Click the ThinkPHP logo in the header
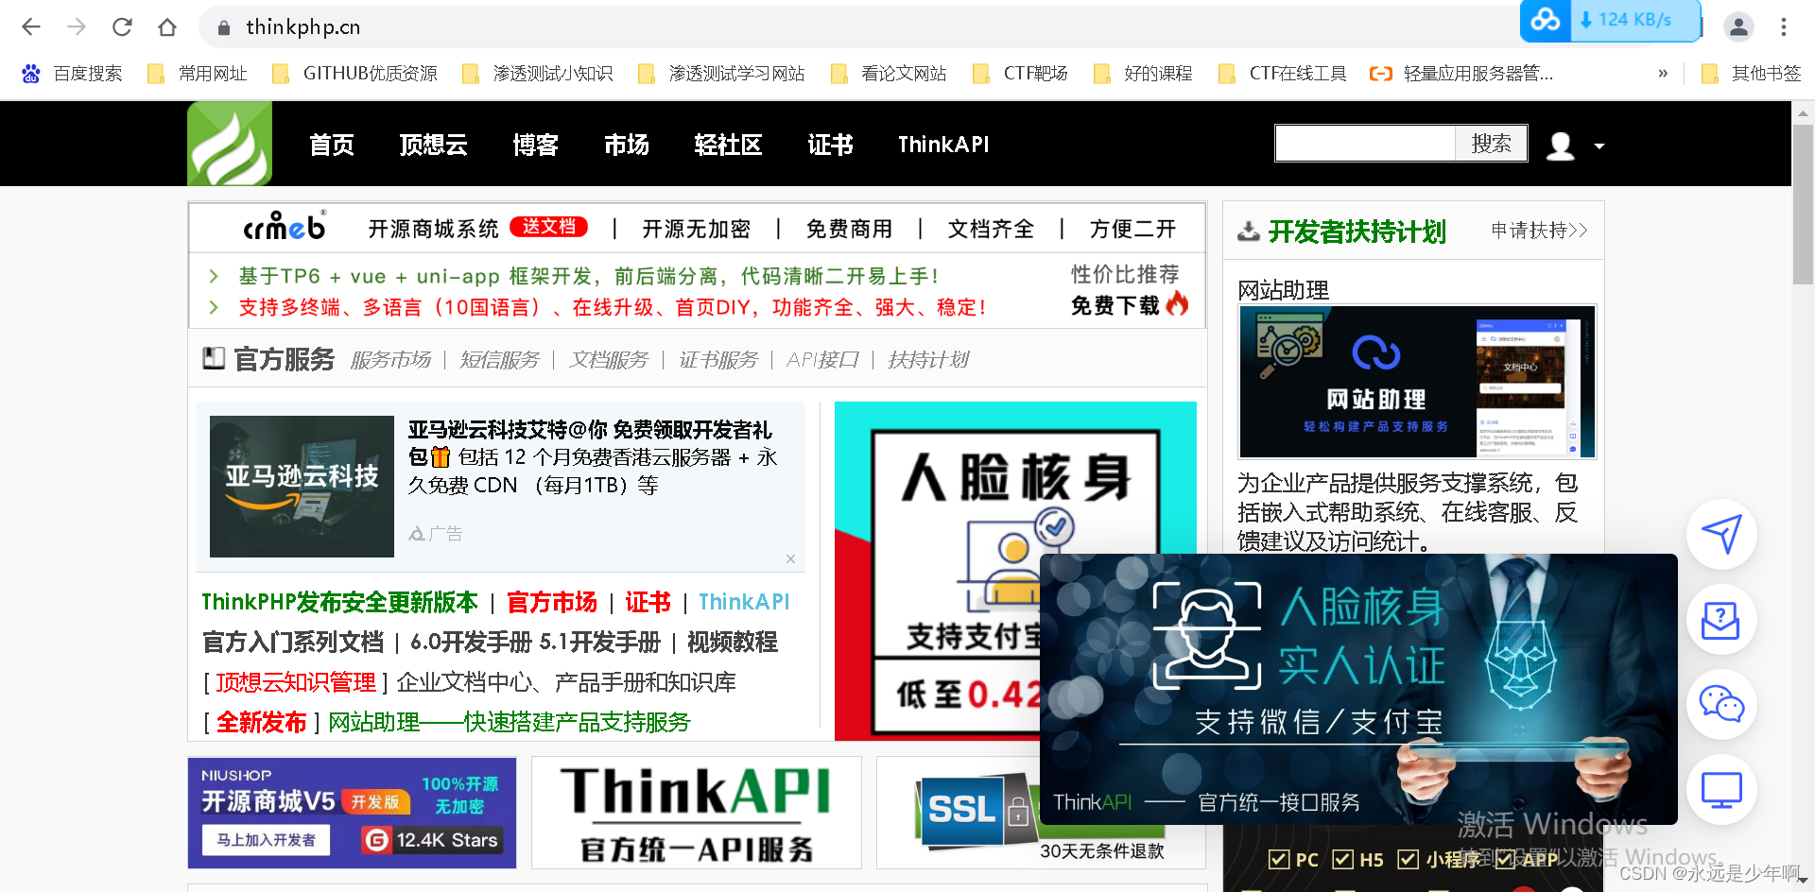Viewport: 1815px width, 892px height. pyautogui.click(x=229, y=143)
